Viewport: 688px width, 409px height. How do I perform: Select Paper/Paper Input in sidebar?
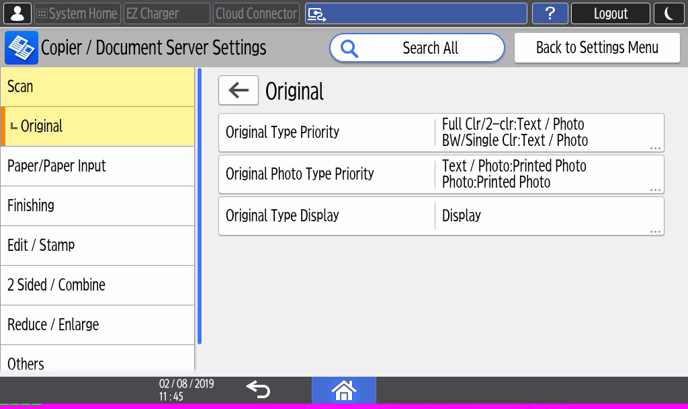click(x=97, y=166)
